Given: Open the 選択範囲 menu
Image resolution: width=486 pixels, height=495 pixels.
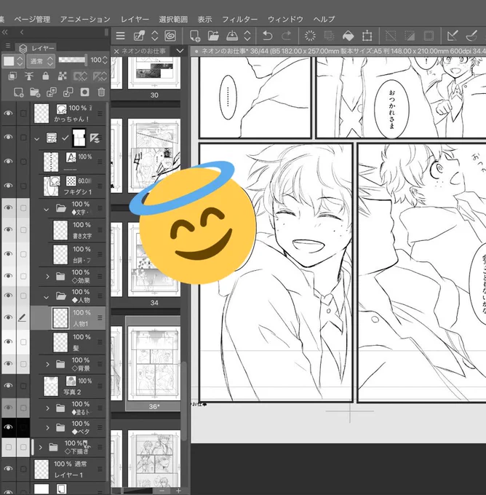Looking at the screenshot, I should [173, 19].
